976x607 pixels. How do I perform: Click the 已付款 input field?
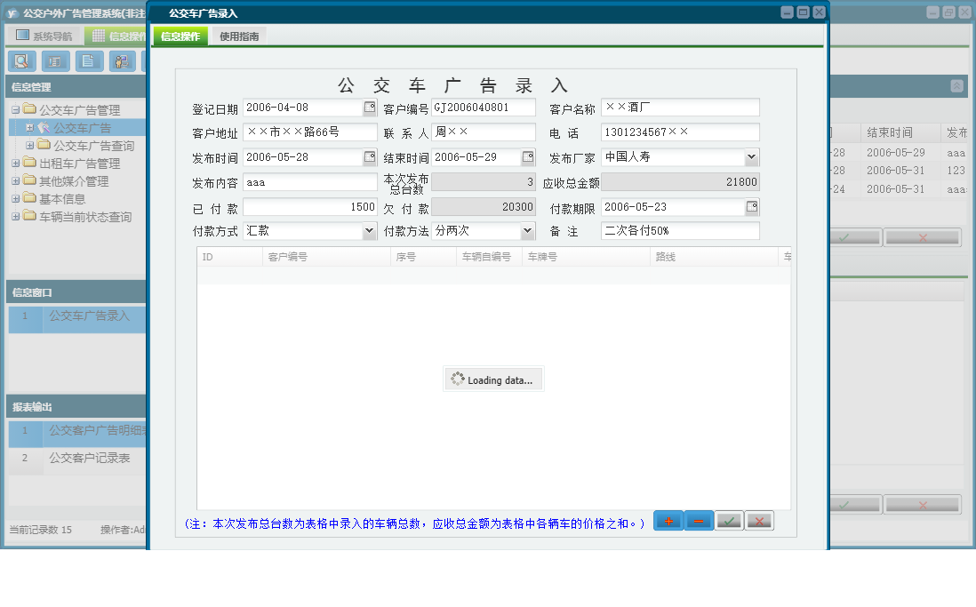(310, 207)
